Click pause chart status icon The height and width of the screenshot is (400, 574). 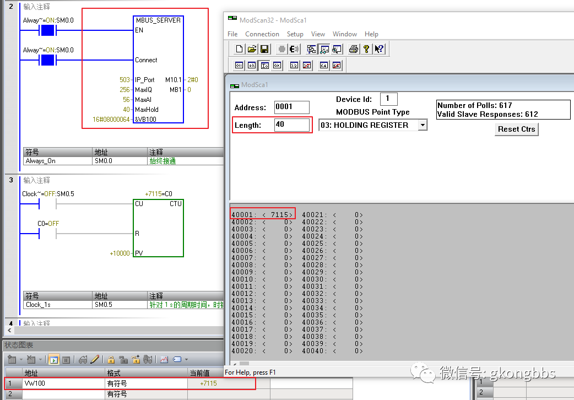click(x=66, y=360)
